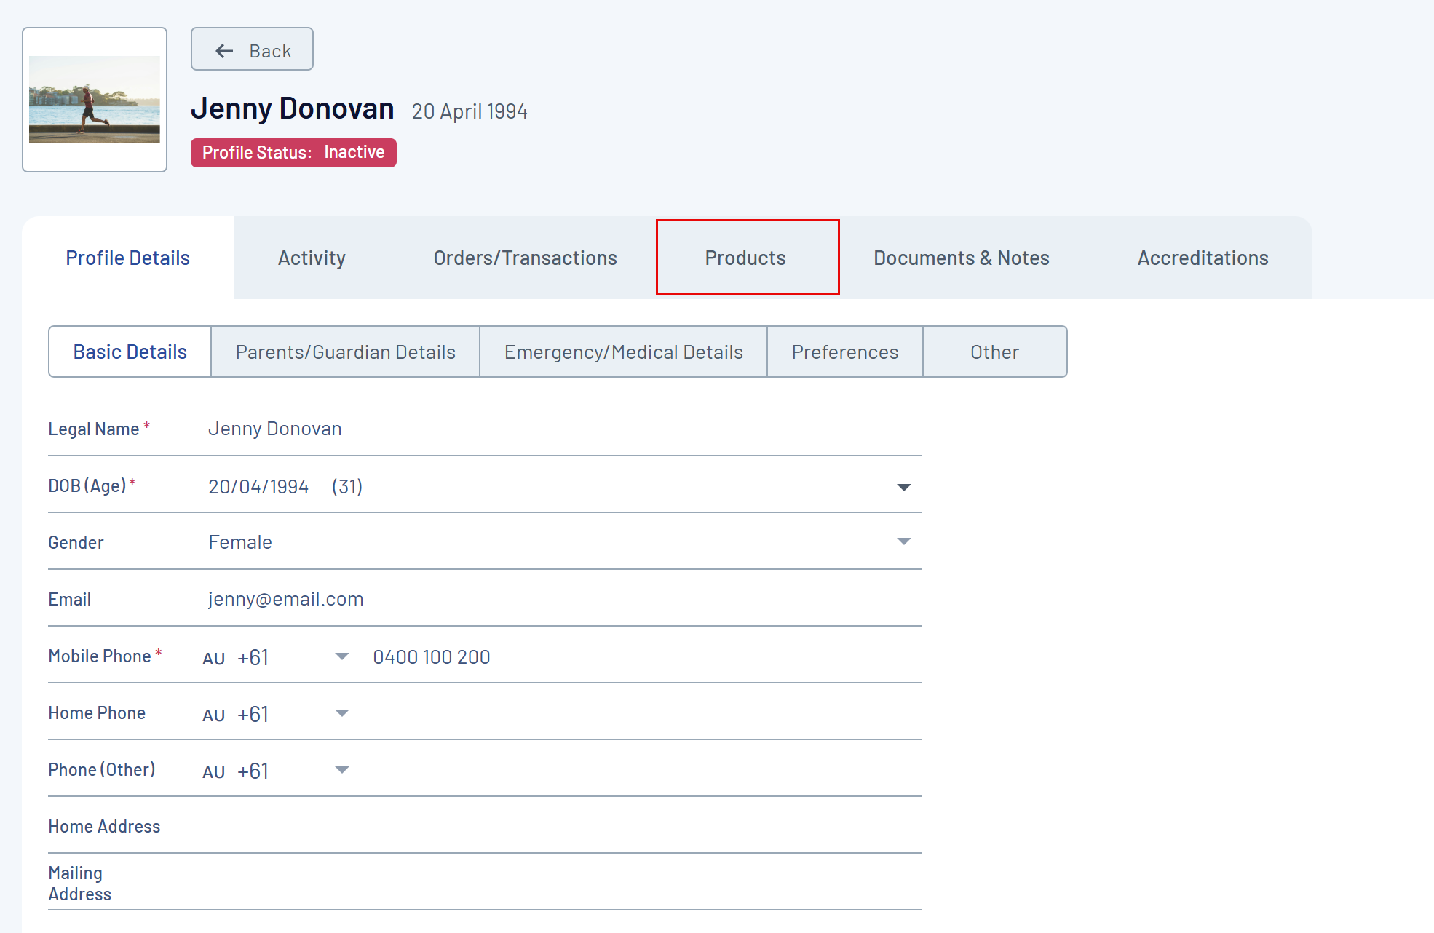Expand the Phone (Other) country code dropdown

341,770
